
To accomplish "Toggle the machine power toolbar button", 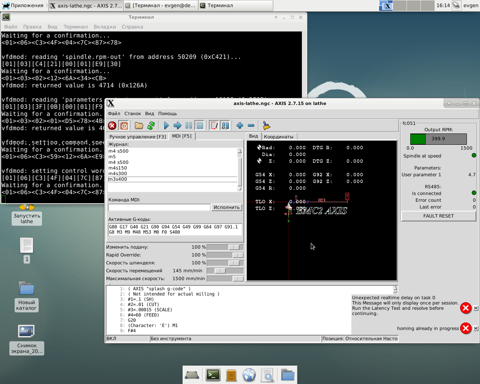I will tap(124, 126).
